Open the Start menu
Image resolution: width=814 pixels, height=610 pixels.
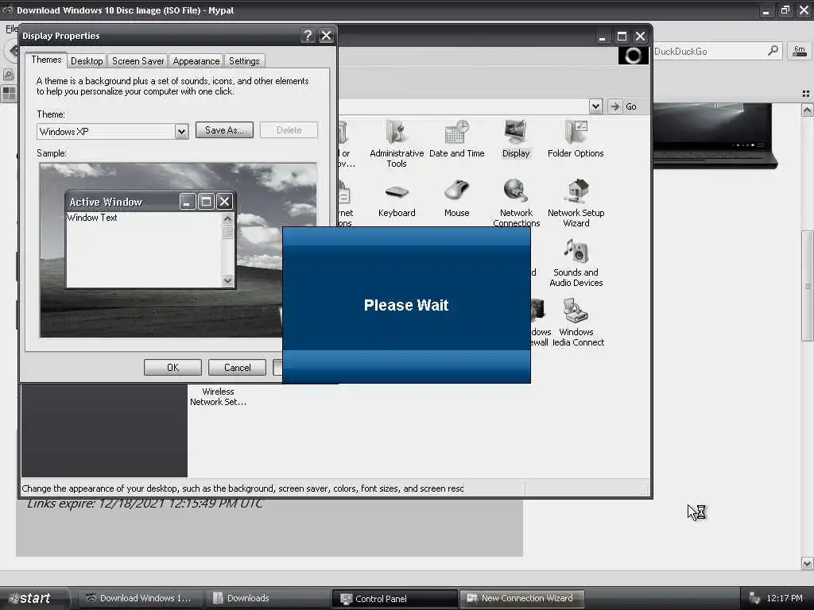(x=34, y=599)
